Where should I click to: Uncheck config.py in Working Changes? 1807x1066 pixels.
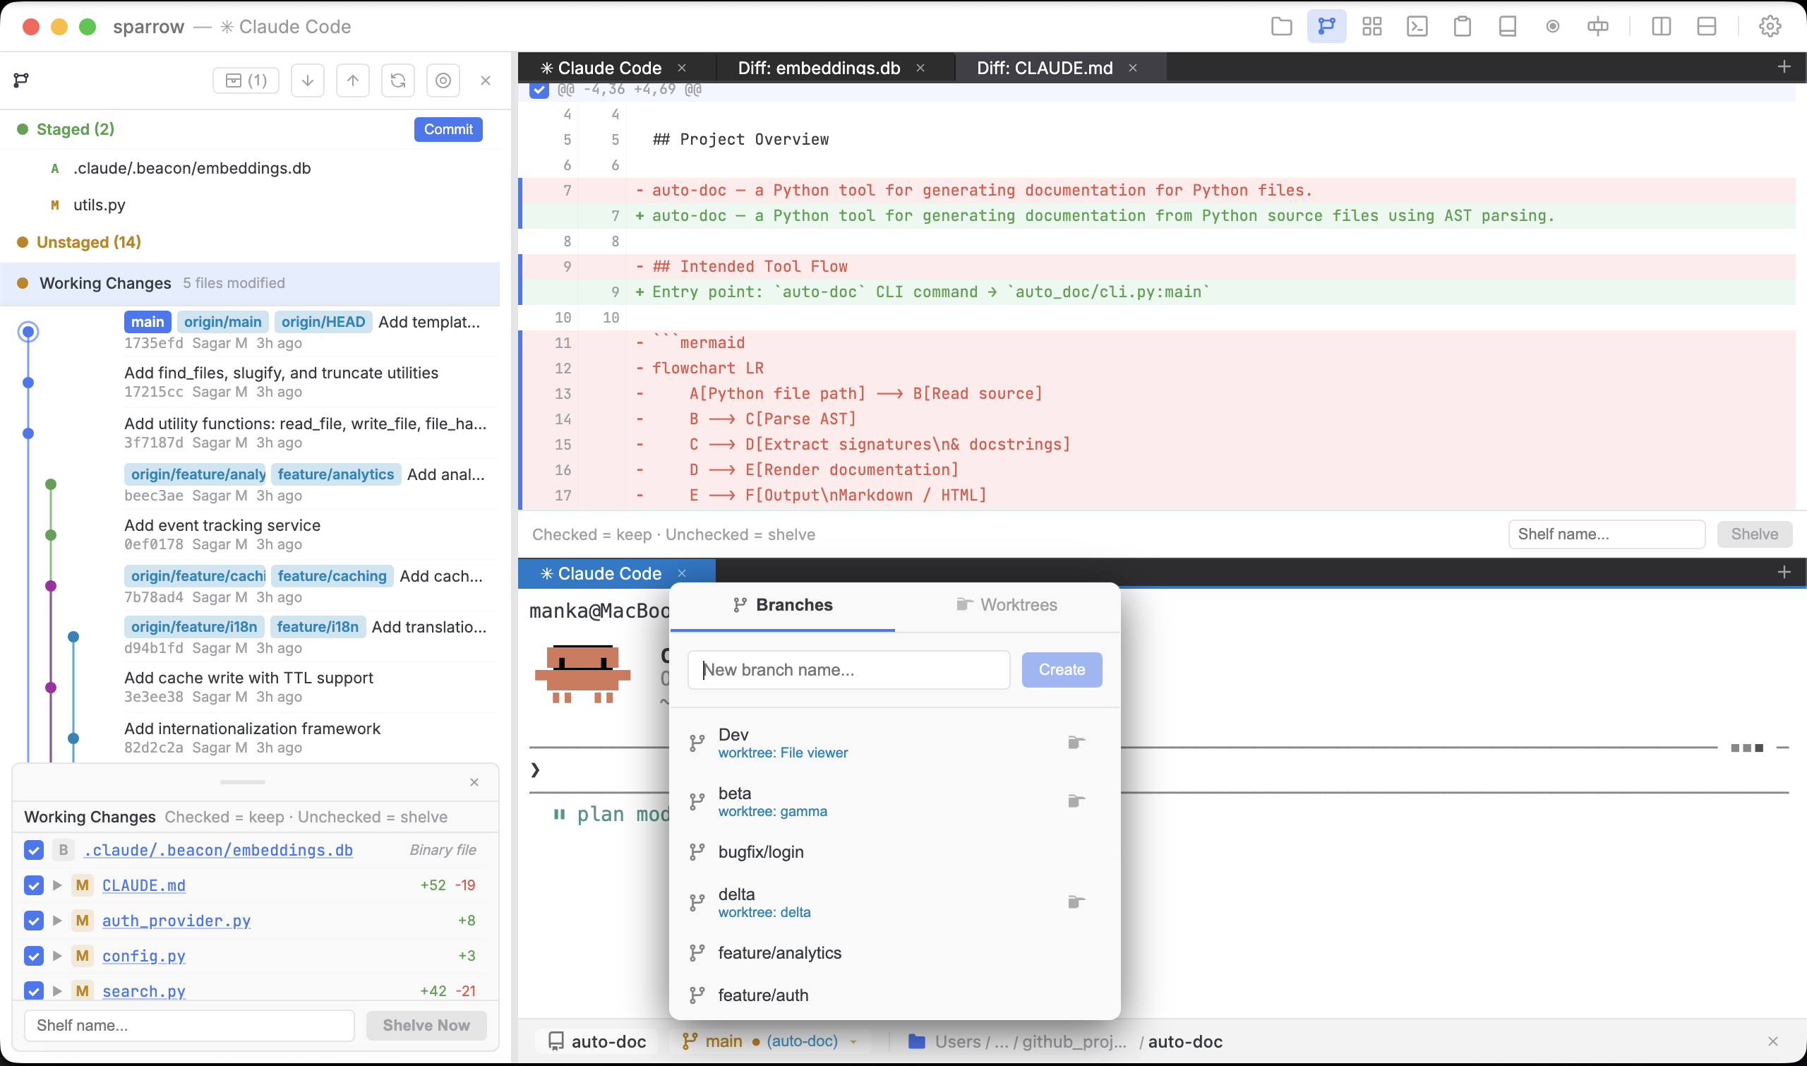pyautogui.click(x=33, y=955)
